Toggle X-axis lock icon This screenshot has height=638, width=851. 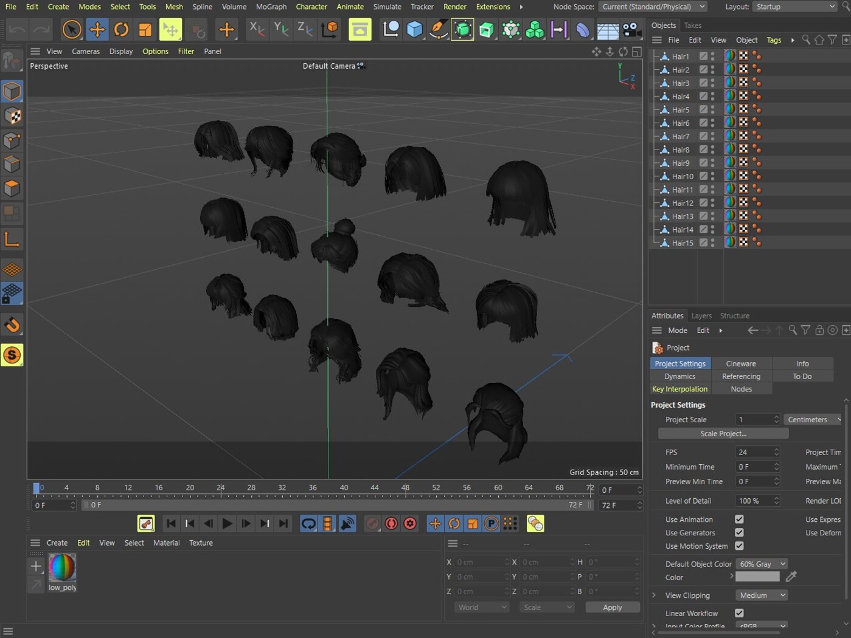click(x=257, y=29)
